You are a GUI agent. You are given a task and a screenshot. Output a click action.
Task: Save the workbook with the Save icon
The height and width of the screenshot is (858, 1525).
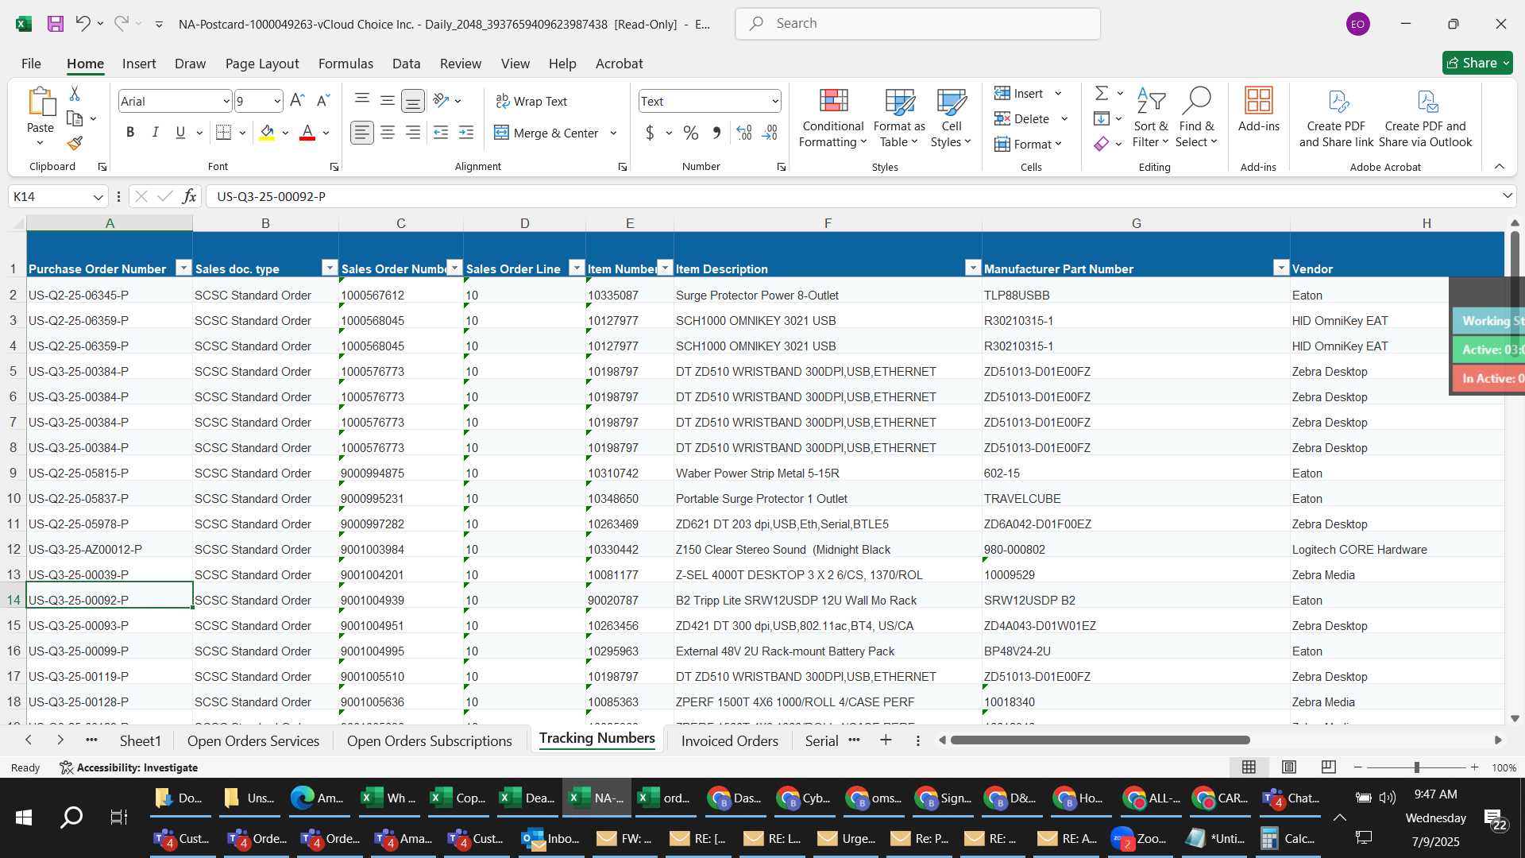point(55,24)
